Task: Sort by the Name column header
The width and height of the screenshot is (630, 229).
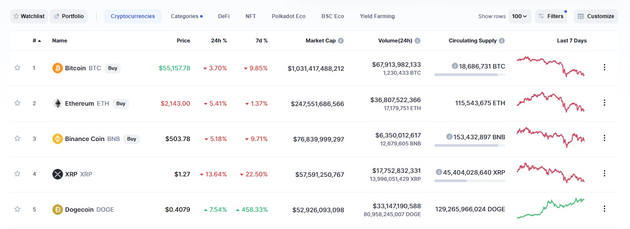Action: [60, 41]
